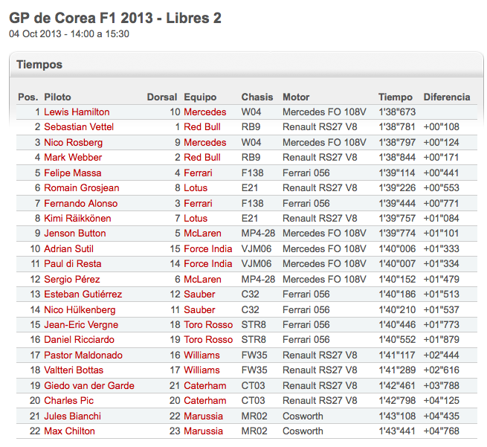Open Red Bull team link in Webber row
Viewport: 487px width, 447px height.
[202, 157]
